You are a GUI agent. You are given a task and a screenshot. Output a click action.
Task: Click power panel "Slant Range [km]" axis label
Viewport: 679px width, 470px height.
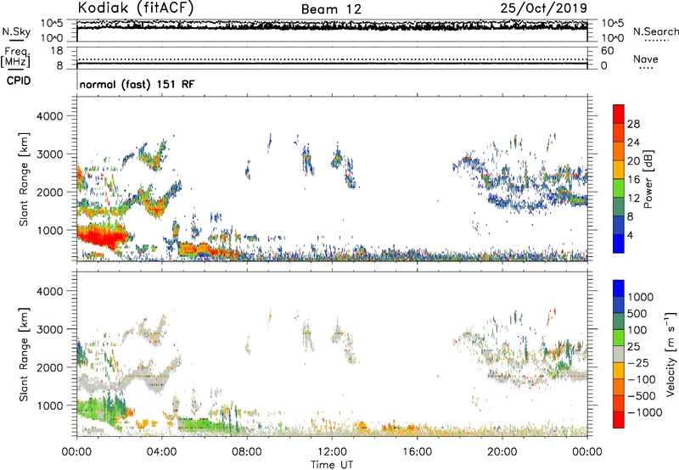[24, 179]
